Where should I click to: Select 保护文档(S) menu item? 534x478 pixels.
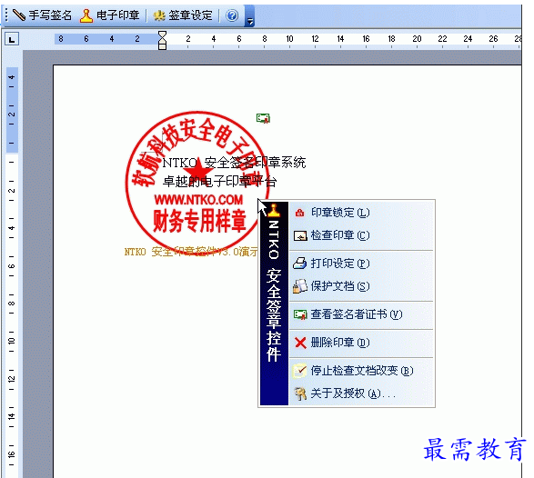pos(362,285)
